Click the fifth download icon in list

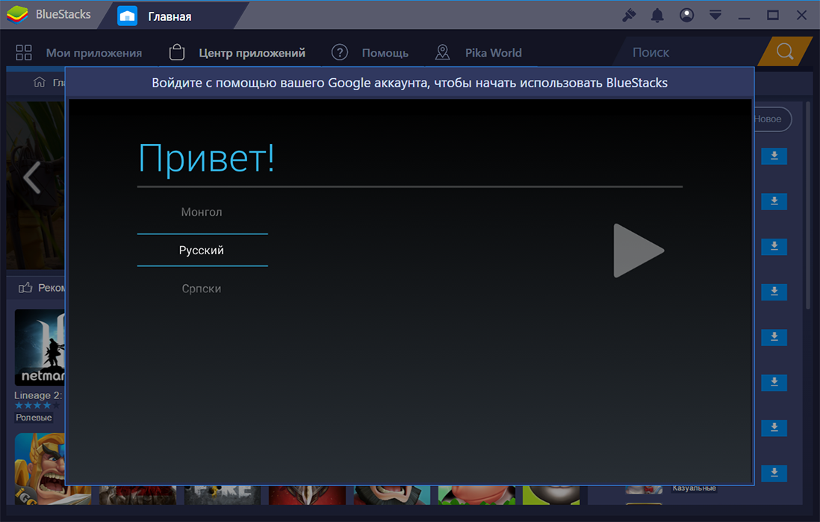[774, 337]
